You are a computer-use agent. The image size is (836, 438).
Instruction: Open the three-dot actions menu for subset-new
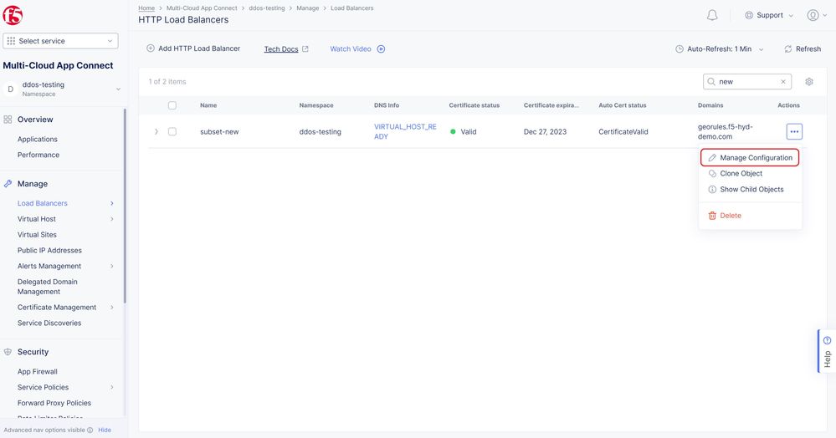(x=794, y=131)
